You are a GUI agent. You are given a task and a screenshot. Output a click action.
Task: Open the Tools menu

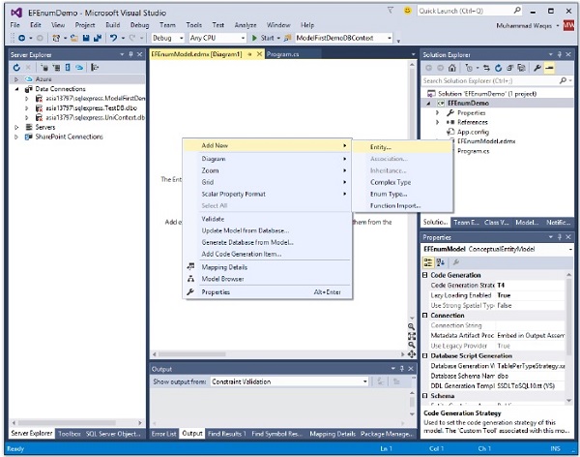point(194,25)
